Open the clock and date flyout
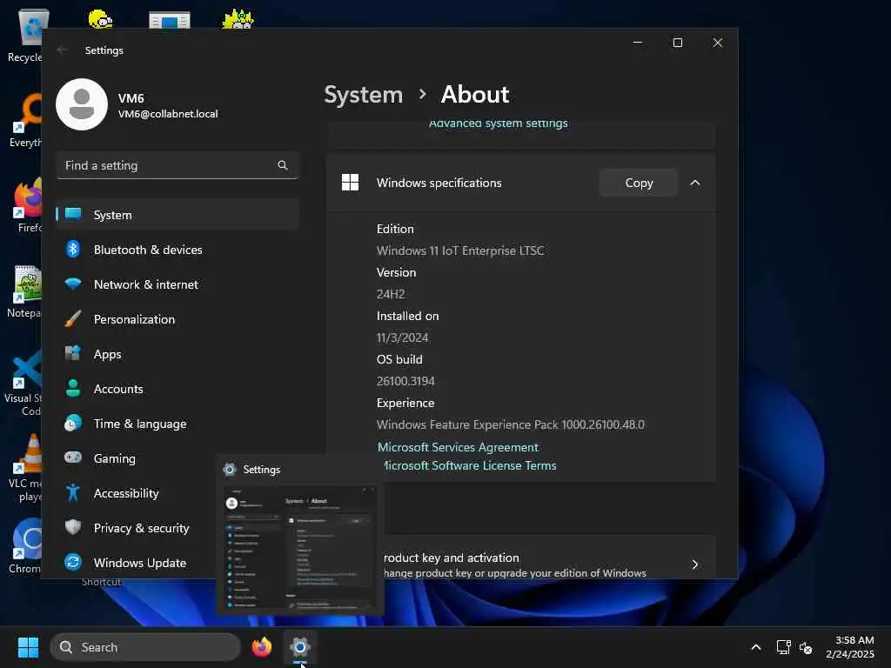 [x=850, y=647]
